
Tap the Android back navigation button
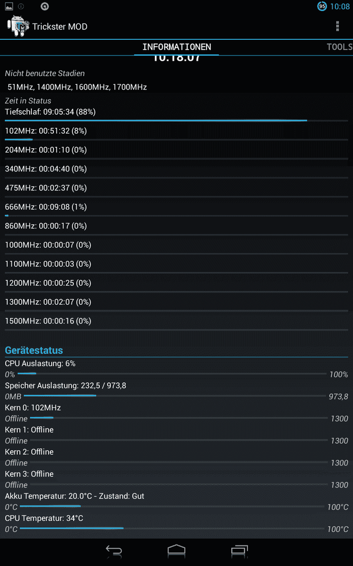pos(114,551)
